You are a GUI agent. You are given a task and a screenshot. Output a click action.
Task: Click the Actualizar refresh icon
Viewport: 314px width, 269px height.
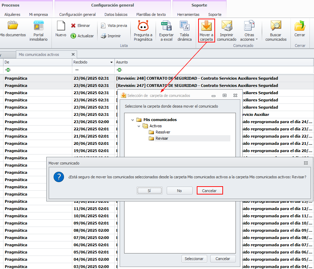73,36
